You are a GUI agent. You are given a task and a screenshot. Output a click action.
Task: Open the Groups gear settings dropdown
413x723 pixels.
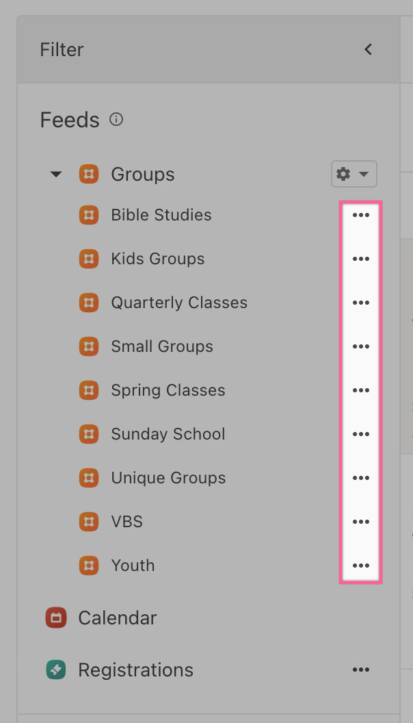[x=354, y=175]
